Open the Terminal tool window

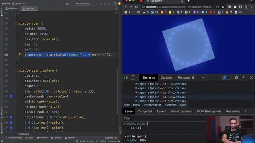coord(57,138)
